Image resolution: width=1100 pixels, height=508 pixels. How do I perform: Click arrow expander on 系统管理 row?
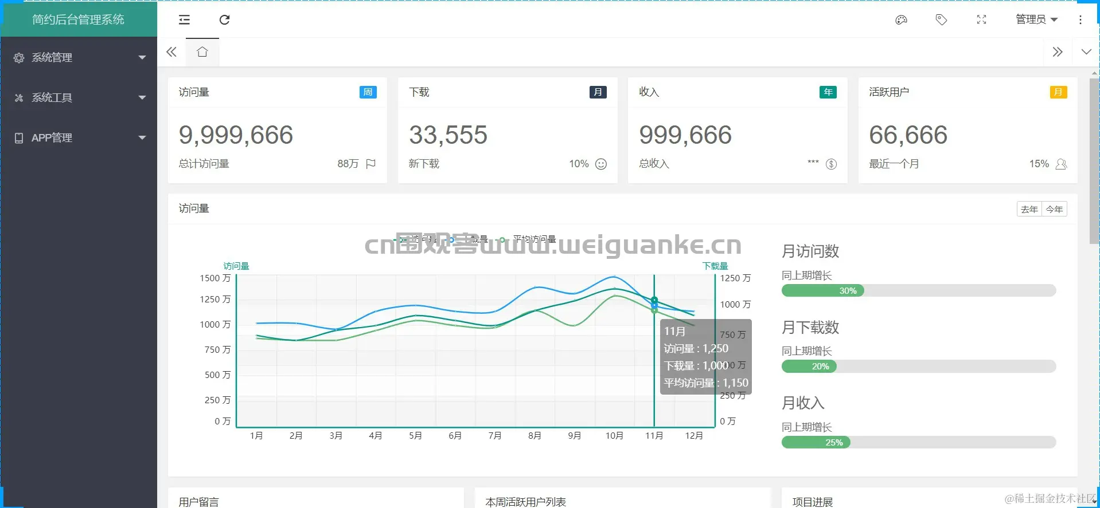(142, 58)
